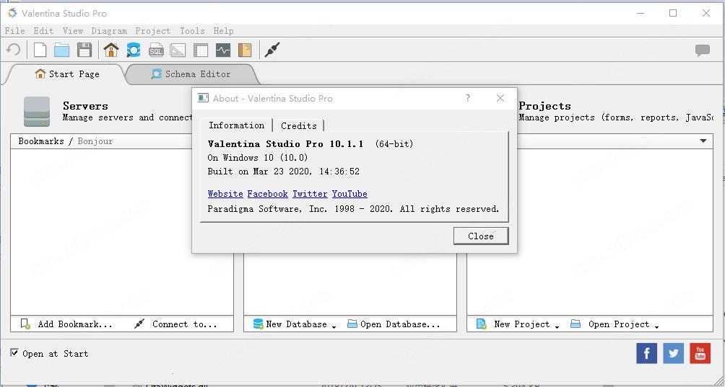
Task: Open Schema Editor toolbar icon
Action: [133, 50]
